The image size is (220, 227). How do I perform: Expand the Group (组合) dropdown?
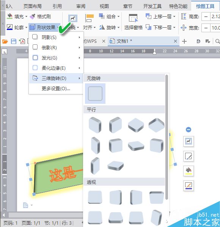coord(119,16)
